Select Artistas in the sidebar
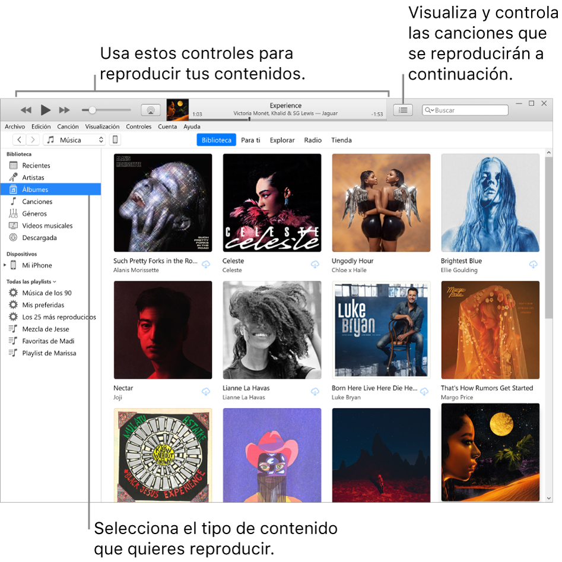Screen dimensions: 562x562 (50, 177)
